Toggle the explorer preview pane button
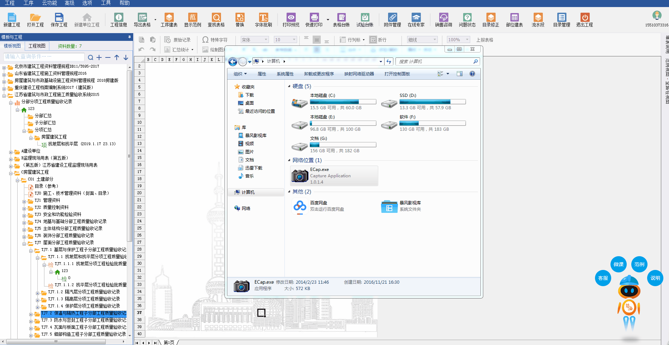 [x=460, y=74]
